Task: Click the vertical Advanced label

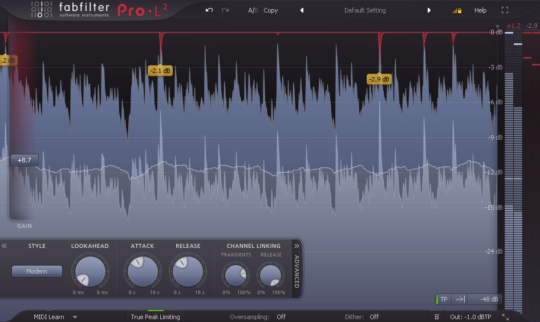Action: click(x=297, y=271)
